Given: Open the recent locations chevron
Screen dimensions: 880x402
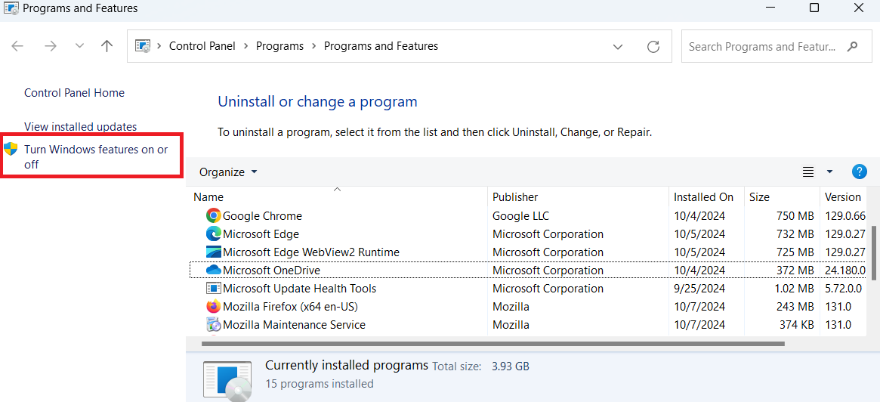Looking at the screenshot, I should 80,46.
